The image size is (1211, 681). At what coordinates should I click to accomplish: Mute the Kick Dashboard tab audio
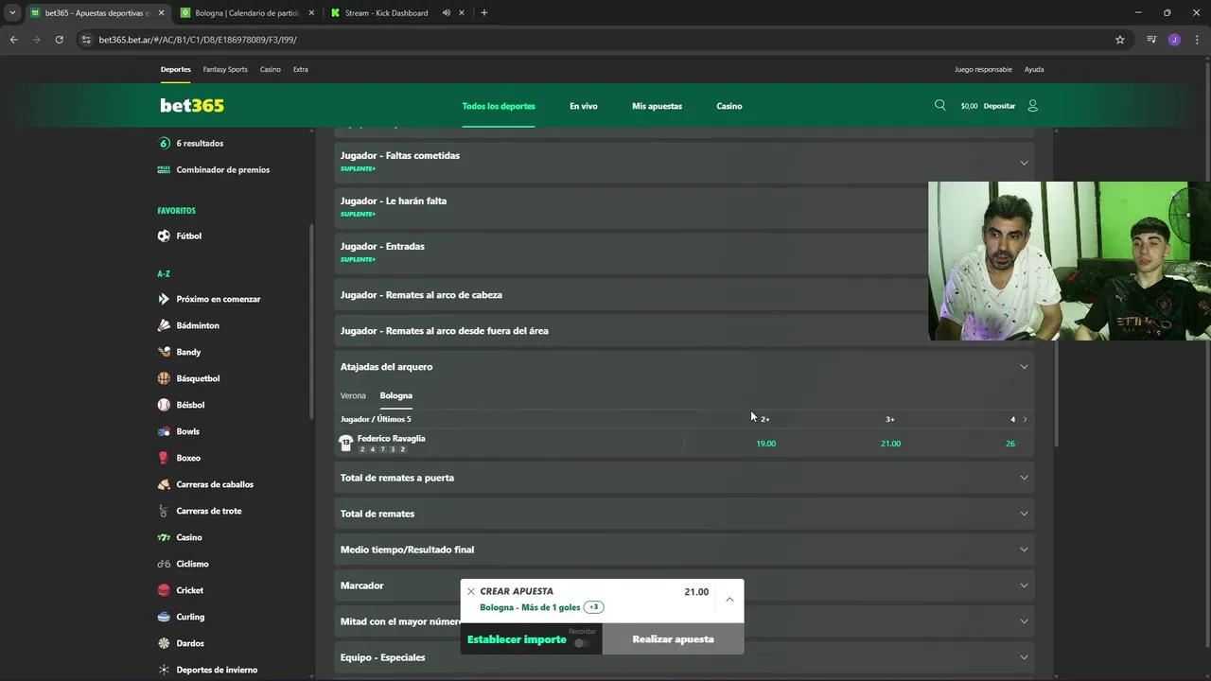point(446,13)
